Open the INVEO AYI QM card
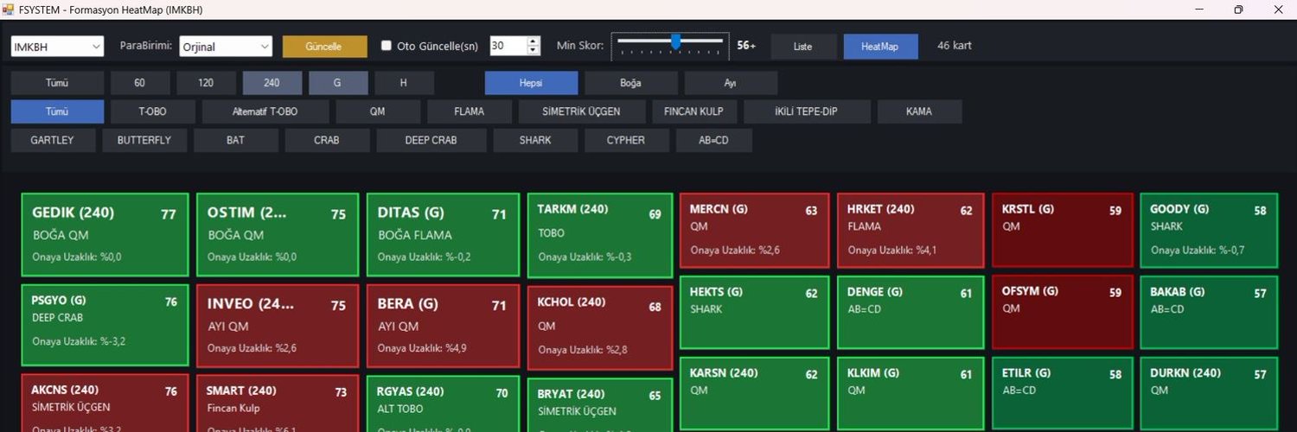The image size is (1297, 432). [278, 326]
